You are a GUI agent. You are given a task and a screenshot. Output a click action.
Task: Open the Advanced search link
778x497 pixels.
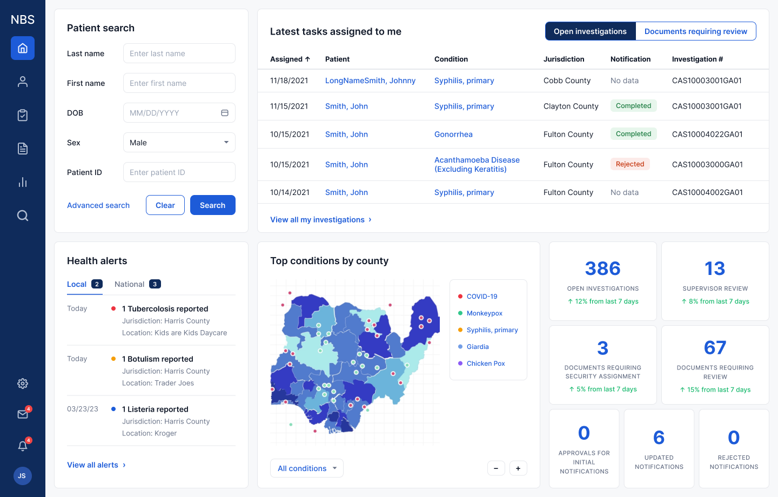[x=98, y=205]
